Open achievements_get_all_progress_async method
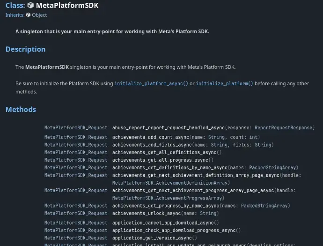 click(x=160, y=160)
